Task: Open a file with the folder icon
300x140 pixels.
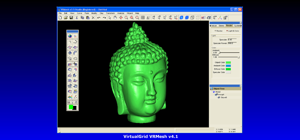Action: (66, 18)
